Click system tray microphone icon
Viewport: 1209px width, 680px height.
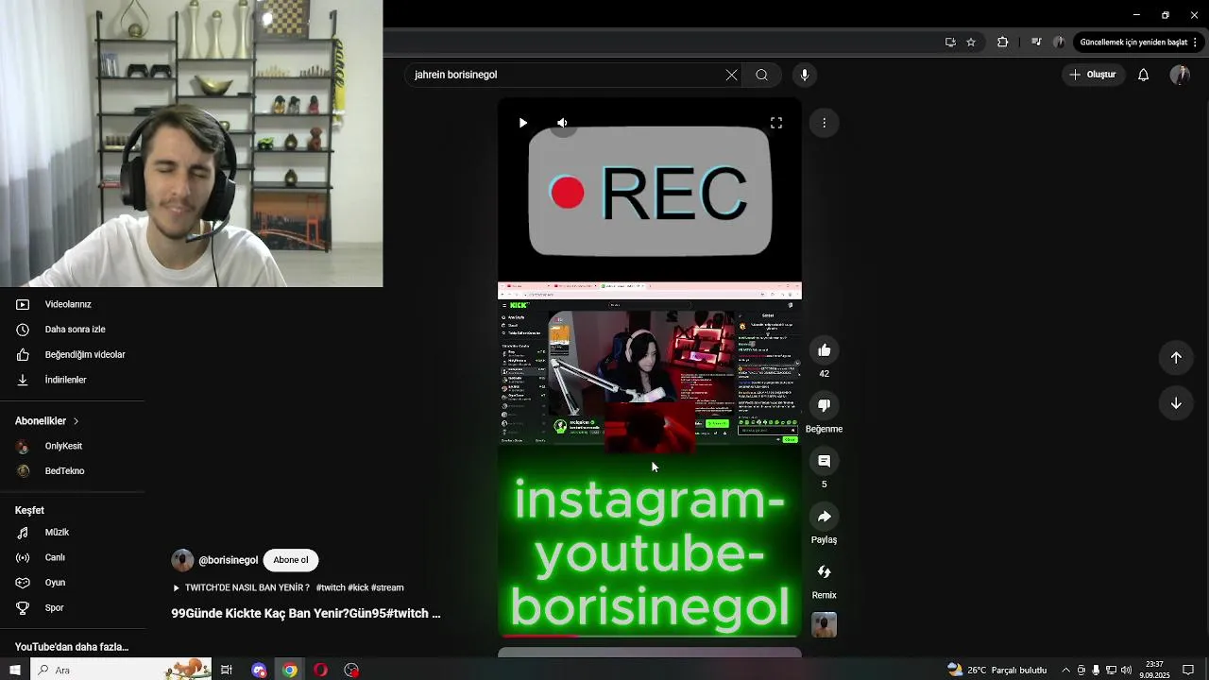click(1096, 670)
